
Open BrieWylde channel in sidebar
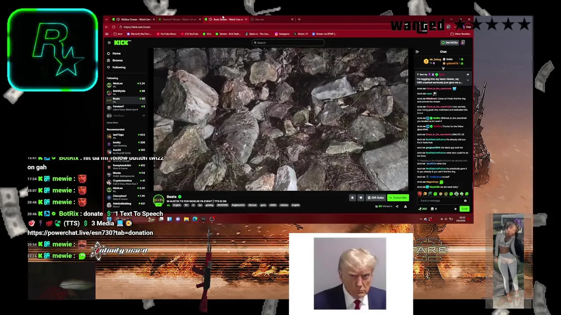point(126,92)
